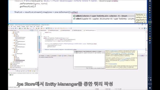The height and width of the screenshot is (90, 160).
Task: Select ServiceLifeCycle.java in Package Explorer
Action: coord(21,37)
